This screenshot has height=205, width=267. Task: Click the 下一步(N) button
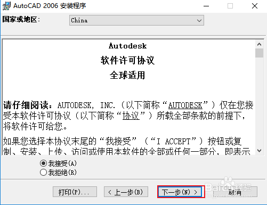[x=181, y=192]
